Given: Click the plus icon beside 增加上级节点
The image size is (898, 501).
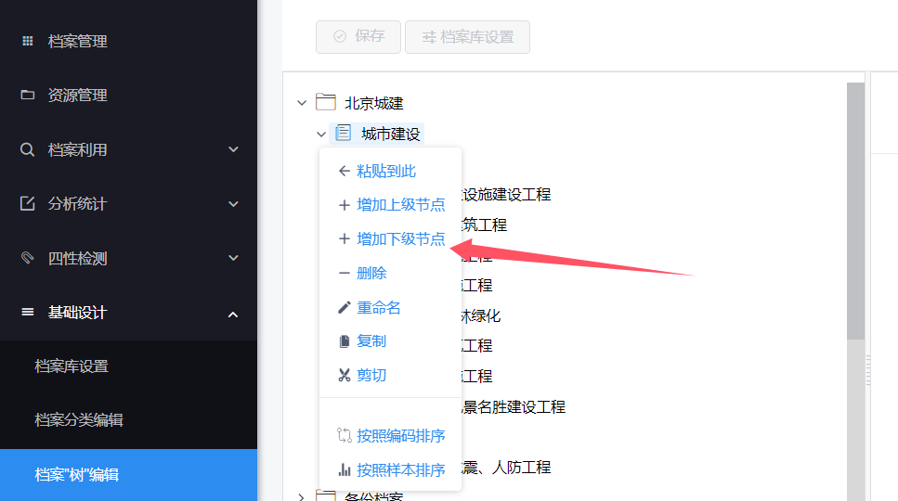Looking at the screenshot, I should 345,205.
